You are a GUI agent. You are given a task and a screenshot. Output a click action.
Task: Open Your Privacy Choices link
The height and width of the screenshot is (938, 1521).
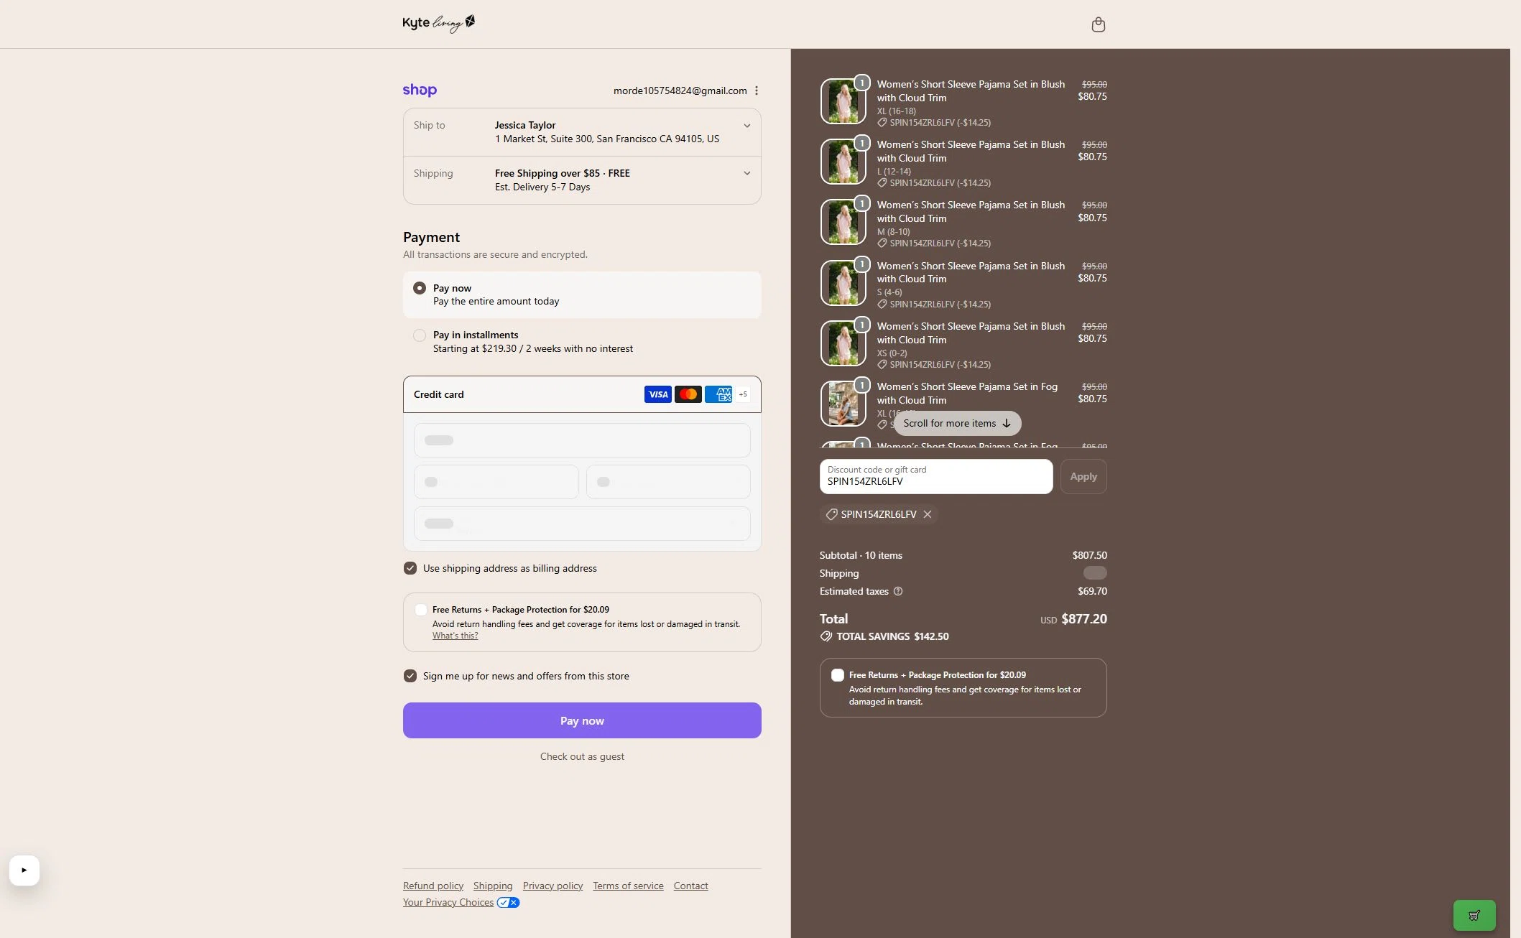pos(448,903)
